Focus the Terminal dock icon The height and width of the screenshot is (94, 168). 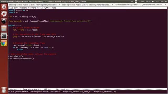(x=4, y=36)
